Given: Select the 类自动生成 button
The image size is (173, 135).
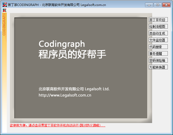Looking at the screenshot, I should [x=158, y=33].
